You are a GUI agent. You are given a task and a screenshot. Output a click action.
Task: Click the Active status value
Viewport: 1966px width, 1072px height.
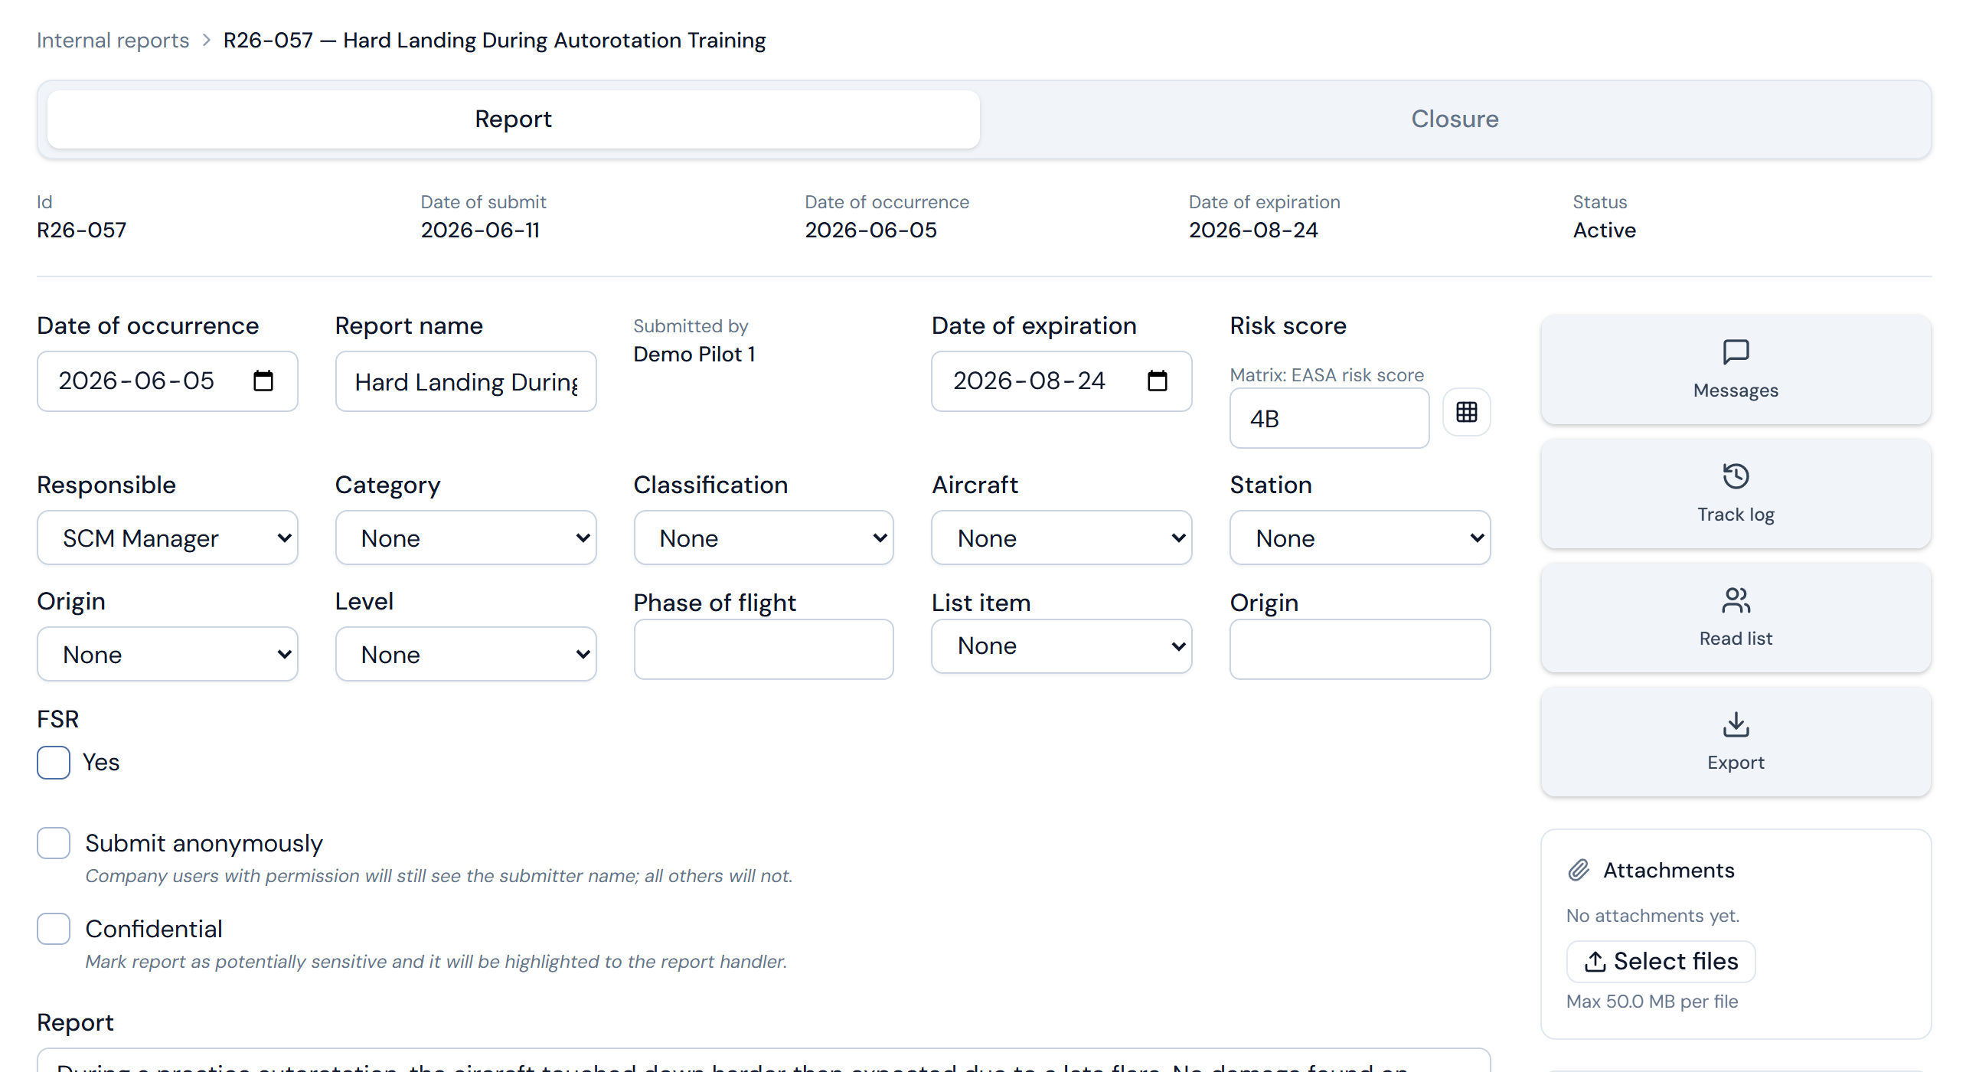coord(1604,230)
